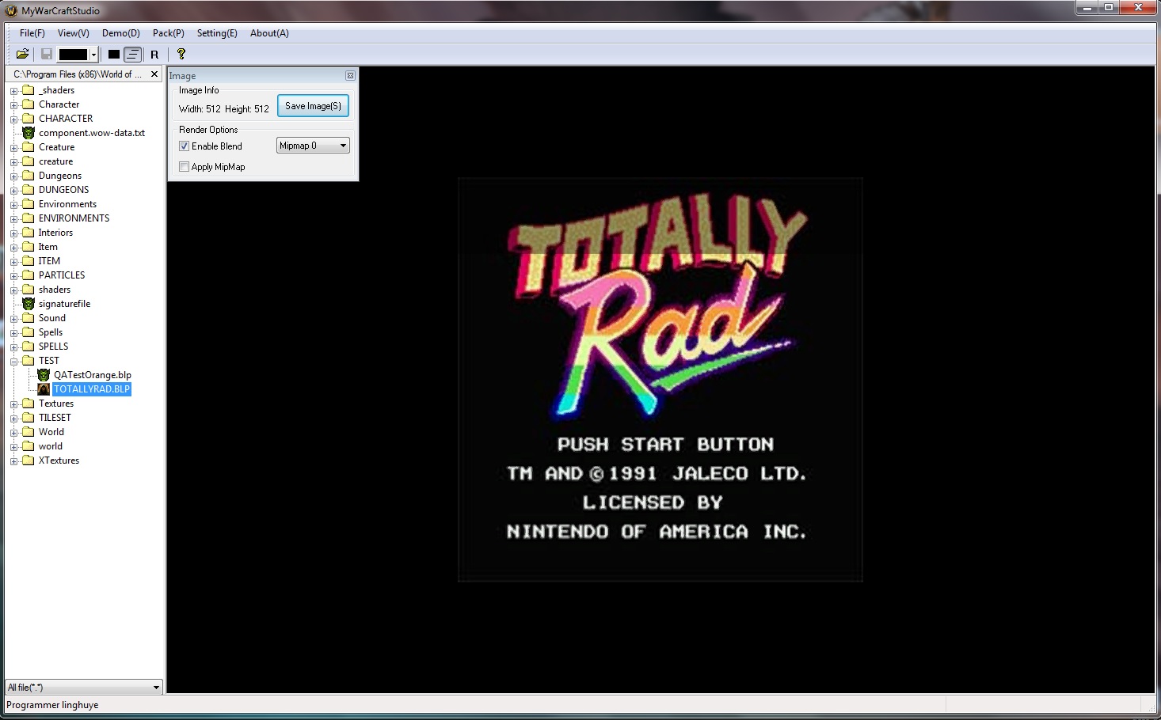Open the color swatch dropdown arrow
The image size is (1161, 720).
click(93, 54)
